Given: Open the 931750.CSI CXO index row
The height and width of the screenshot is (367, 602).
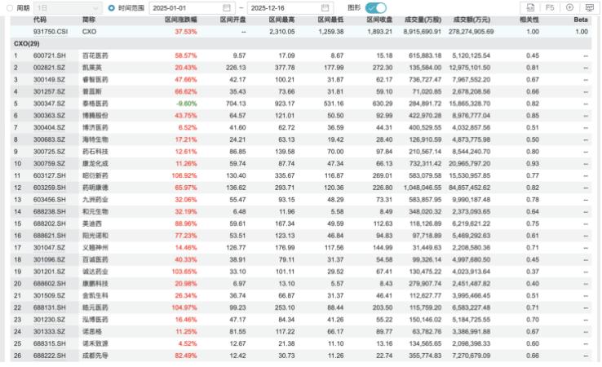Looking at the screenshot, I should coord(301,32).
